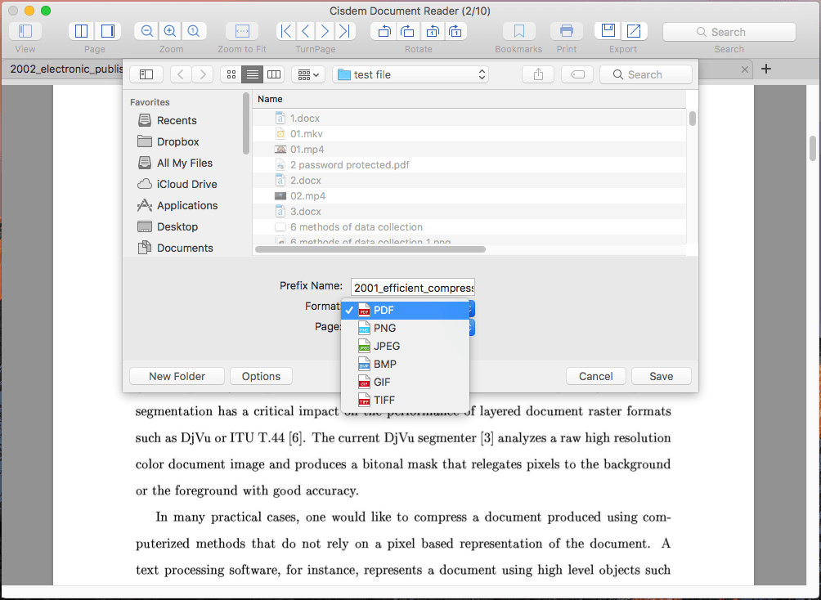Click the New Folder button

[177, 376]
